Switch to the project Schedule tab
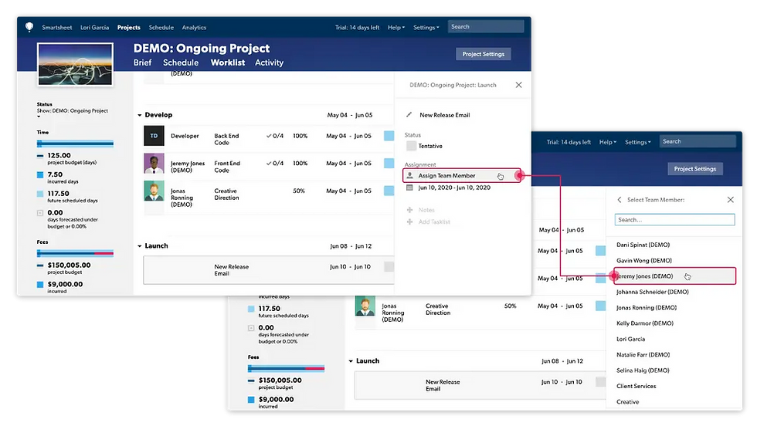Viewport: 757px width, 426px height. [181, 63]
